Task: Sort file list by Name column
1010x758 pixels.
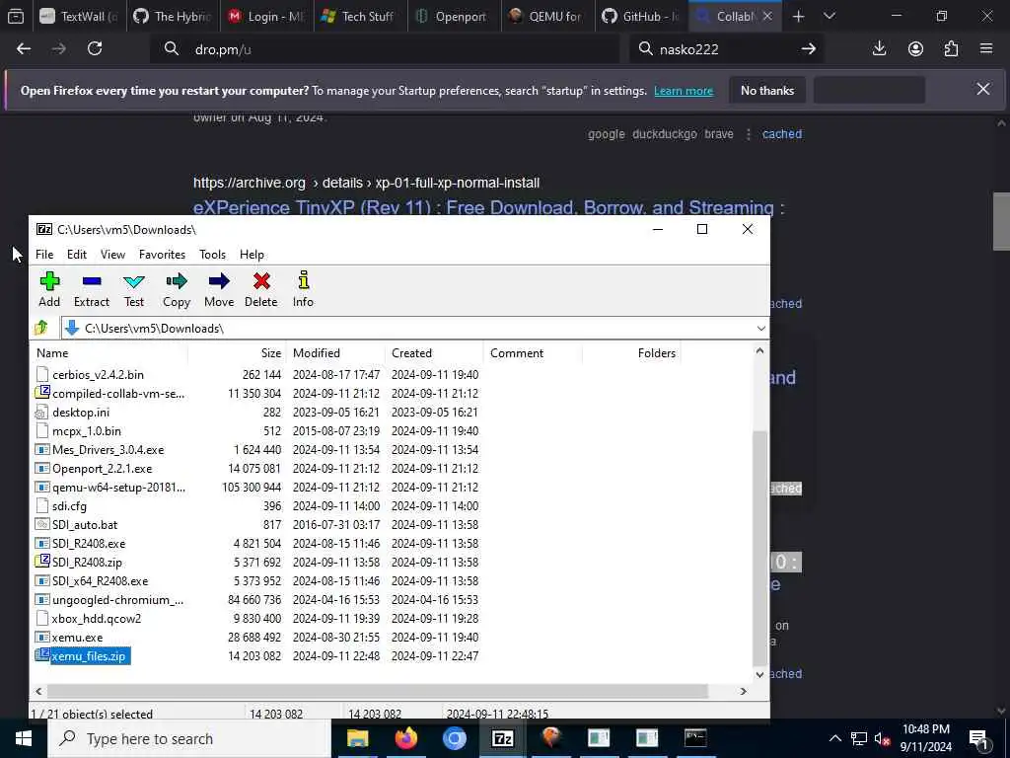Action: click(108, 353)
